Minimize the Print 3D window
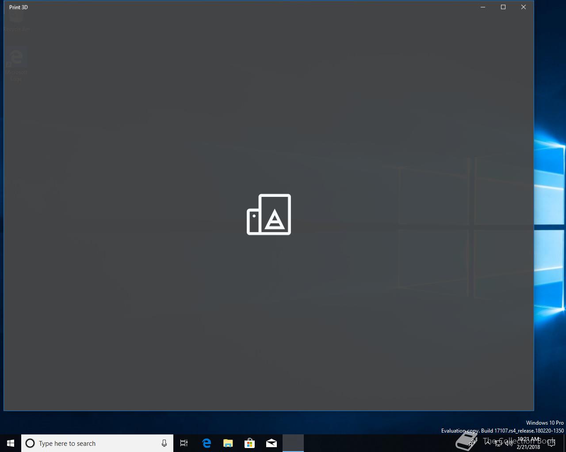The height and width of the screenshot is (452, 566). coord(483,7)
